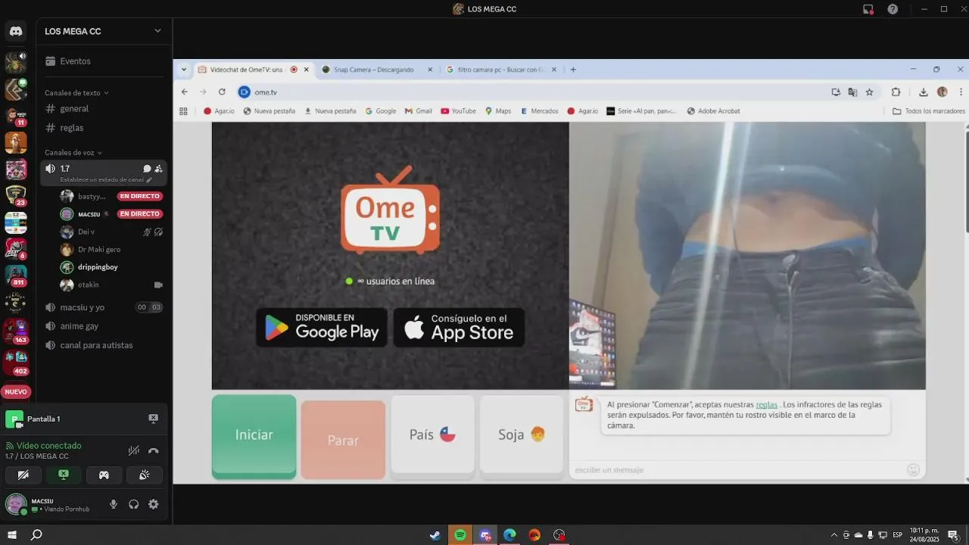Open the reglas link in OmeTV notice
Viewport: 969px width, 545px height.
tap(766, 405)
